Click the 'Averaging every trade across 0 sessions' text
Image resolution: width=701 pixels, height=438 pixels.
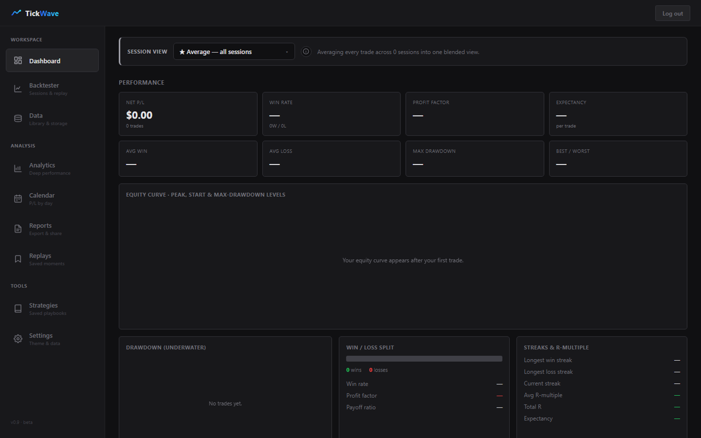pos(398,52)
